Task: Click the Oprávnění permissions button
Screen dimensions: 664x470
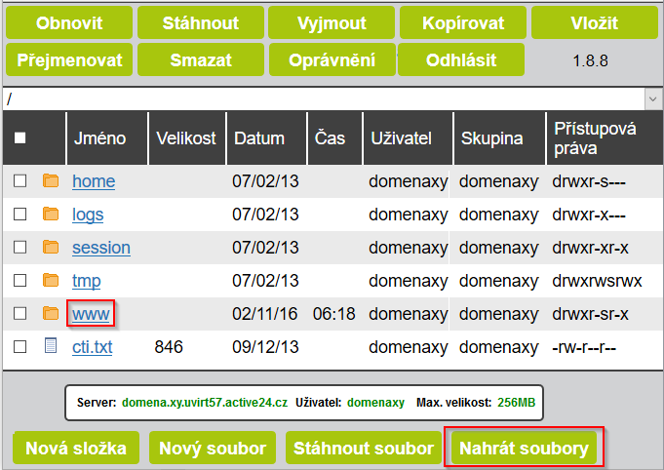Action: pos(332,60)
